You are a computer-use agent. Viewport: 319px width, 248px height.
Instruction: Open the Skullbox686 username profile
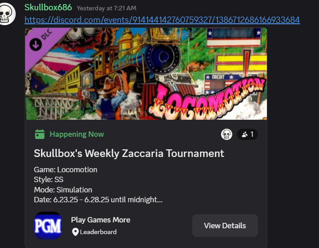tap(48, 8)
